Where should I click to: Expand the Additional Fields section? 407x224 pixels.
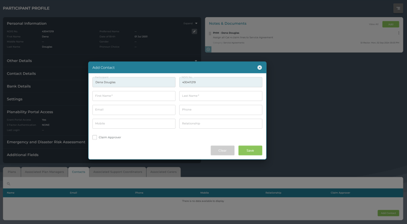click(22, 155)
